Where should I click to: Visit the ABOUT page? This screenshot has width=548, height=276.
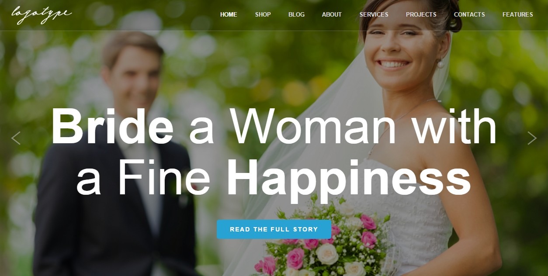point(332,14)
